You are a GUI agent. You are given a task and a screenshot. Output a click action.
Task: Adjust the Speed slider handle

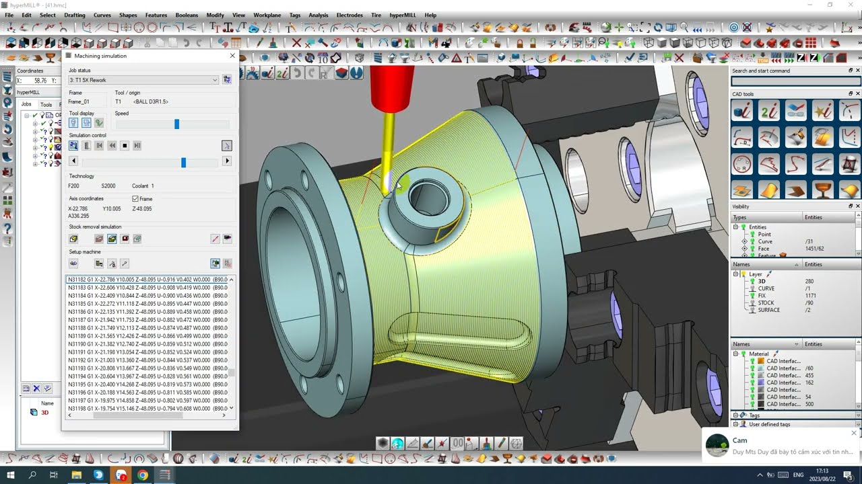(177, 124)
